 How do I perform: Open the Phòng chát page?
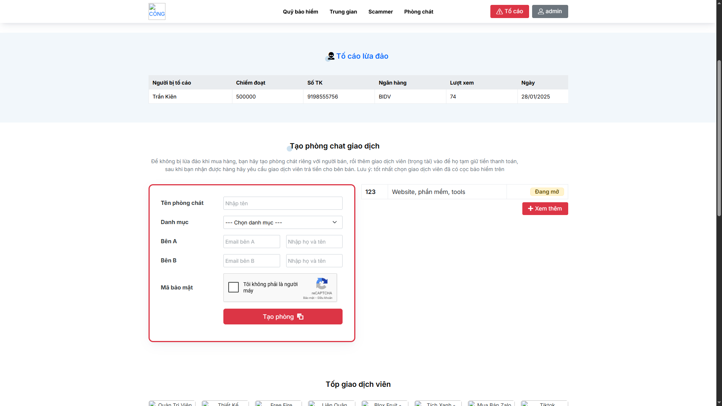point(419,12)
